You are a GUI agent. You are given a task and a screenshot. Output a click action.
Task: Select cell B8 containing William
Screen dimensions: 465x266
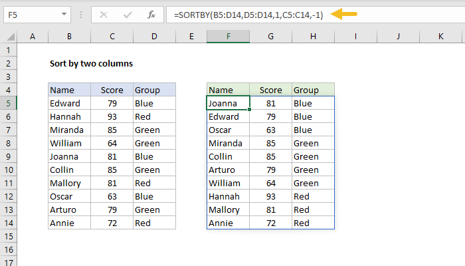tap(69, 144)
